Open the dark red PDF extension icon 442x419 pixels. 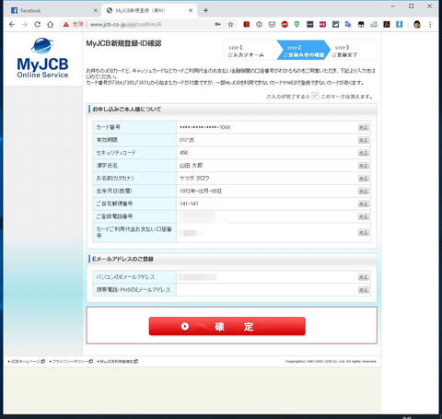387,25
